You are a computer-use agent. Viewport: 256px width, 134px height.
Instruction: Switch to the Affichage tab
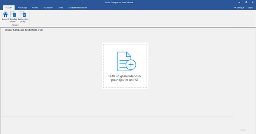[x=22, y=7]
